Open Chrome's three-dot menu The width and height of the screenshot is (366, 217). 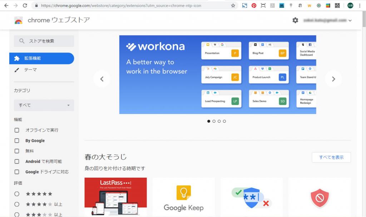tap(360, 6)
